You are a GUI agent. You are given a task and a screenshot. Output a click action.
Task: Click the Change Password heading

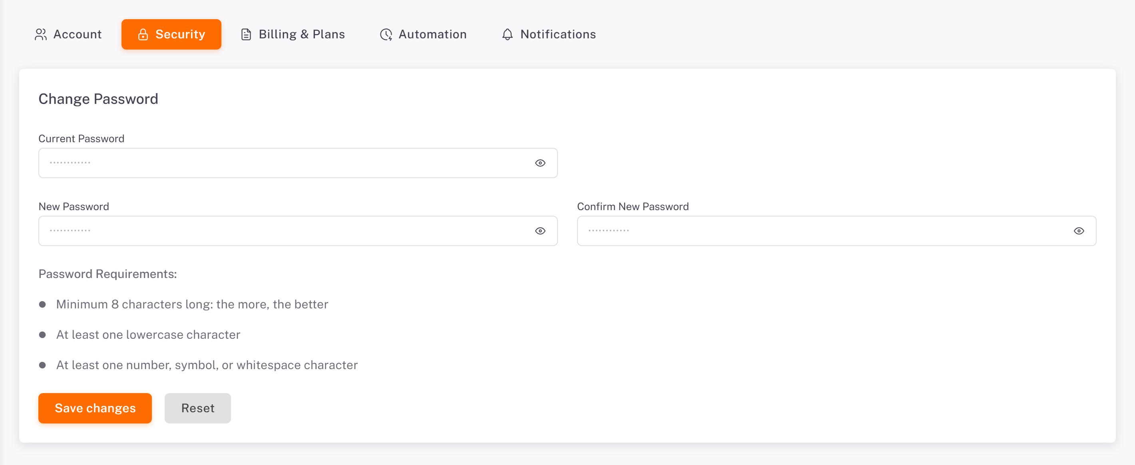98,99
